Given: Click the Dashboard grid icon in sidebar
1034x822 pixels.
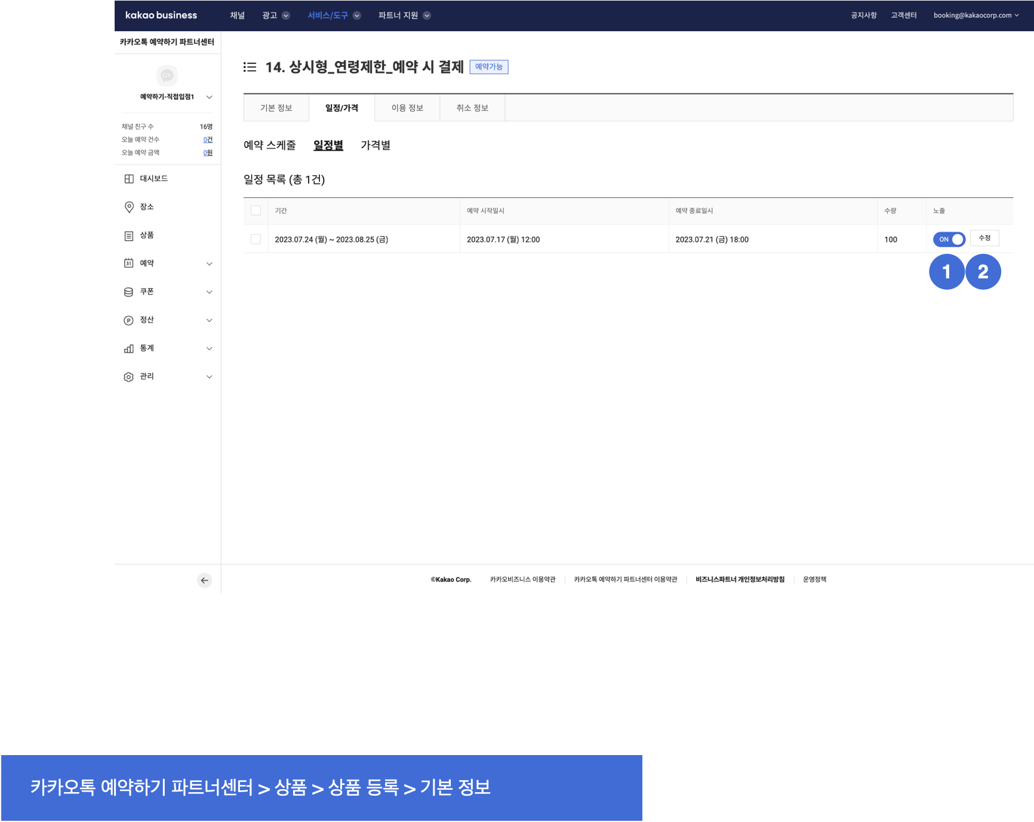Looking at the screenshot, I should coord(129,179).
